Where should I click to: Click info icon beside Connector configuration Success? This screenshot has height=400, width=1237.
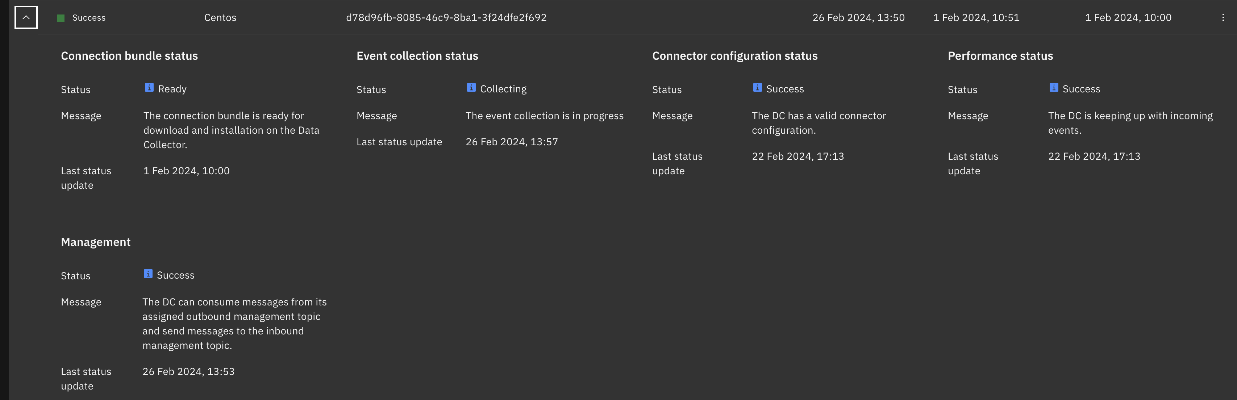coord(757,87)
